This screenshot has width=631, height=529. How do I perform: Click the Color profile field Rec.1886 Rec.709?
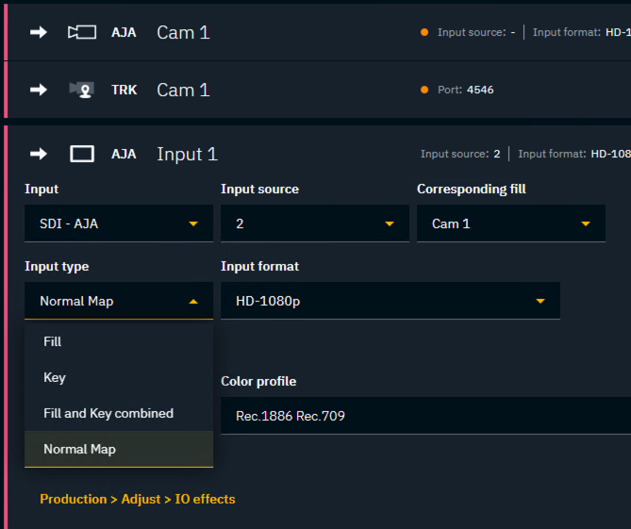[424, 416]
